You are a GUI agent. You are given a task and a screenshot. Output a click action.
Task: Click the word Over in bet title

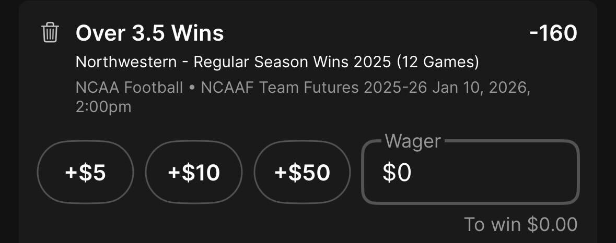[100, 33]
